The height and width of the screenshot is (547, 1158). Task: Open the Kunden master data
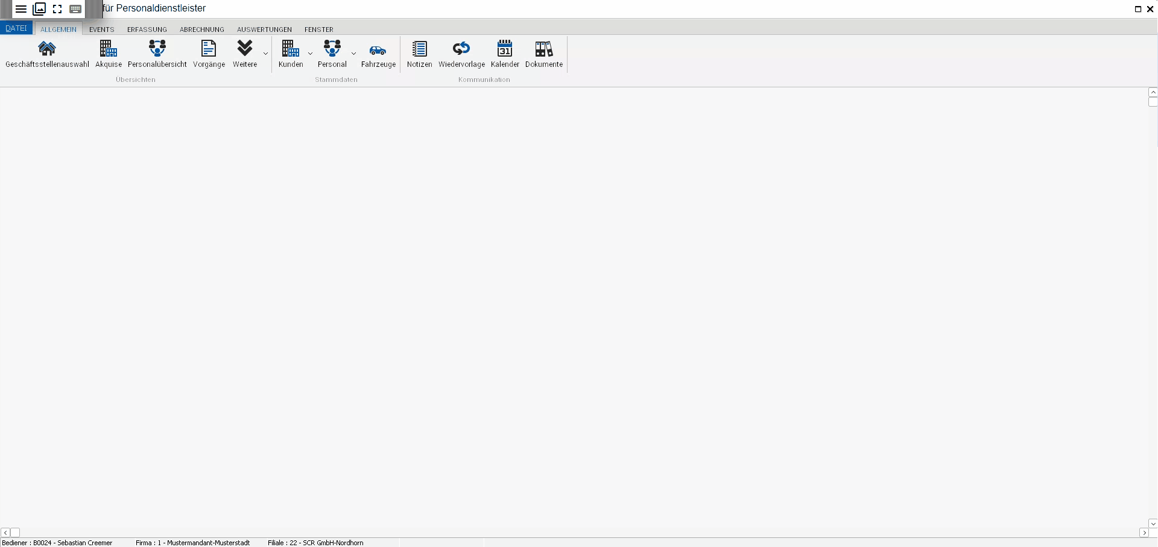pyautogui.click(x=291, y=54)
